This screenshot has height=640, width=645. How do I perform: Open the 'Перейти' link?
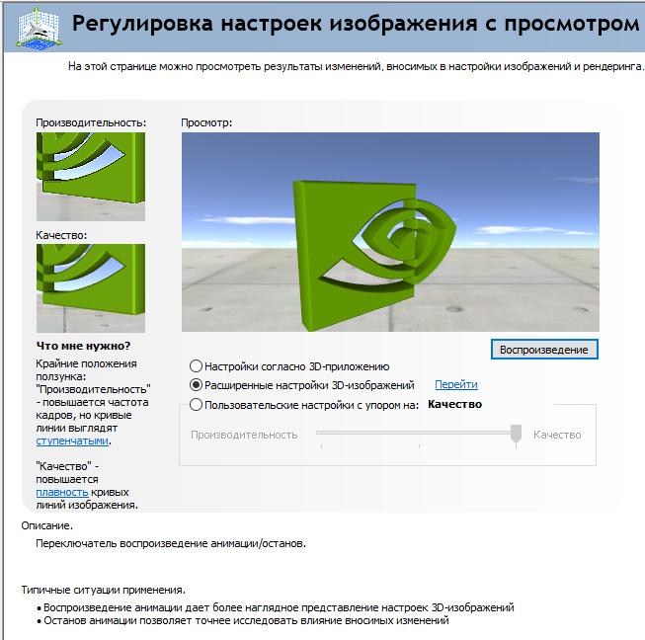point(456,384)
